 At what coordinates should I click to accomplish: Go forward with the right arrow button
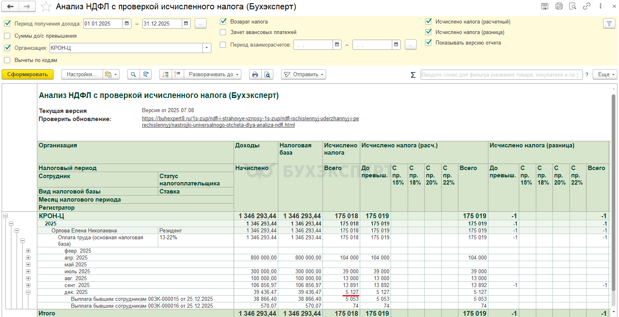click(27, 6)
